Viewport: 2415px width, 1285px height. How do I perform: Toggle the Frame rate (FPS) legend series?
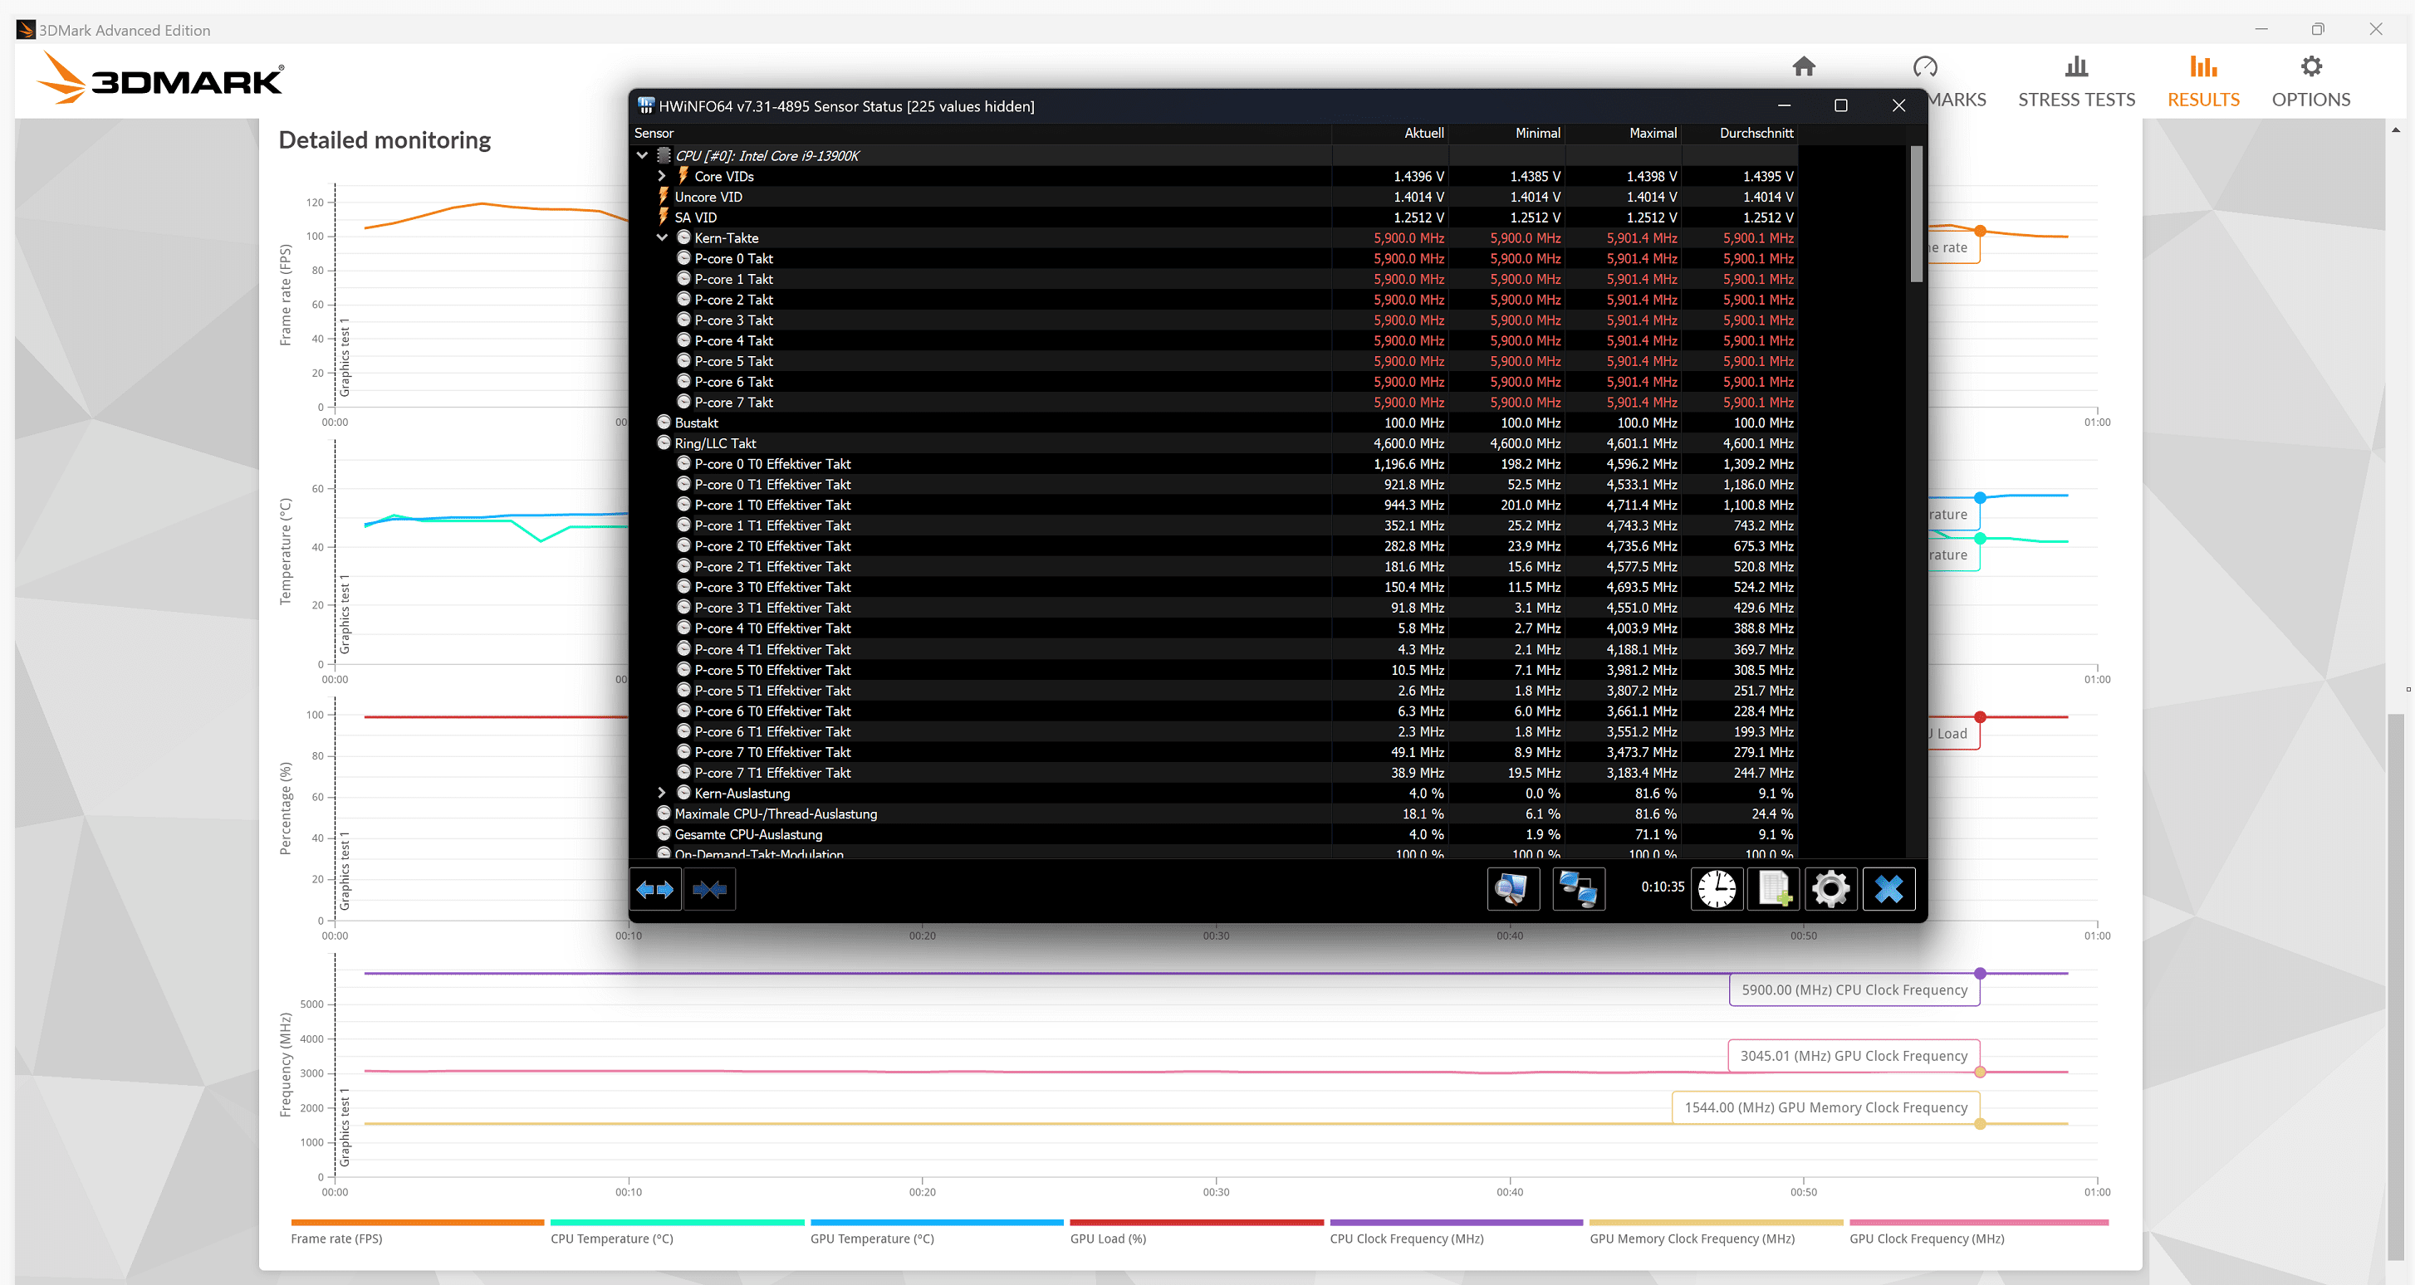[x=336, y=1239]
